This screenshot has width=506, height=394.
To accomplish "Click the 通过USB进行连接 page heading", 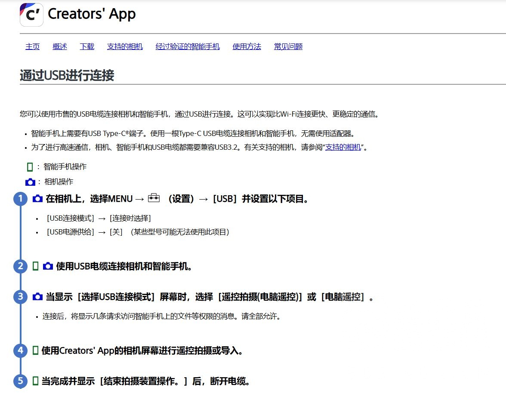I will click(67, 75).
